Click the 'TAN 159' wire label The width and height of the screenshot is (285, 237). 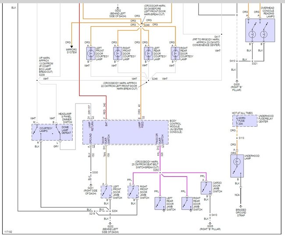click(x=107, y=154)
